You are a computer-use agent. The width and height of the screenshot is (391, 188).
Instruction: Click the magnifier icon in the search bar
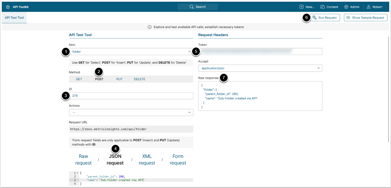tap(192, 7)
